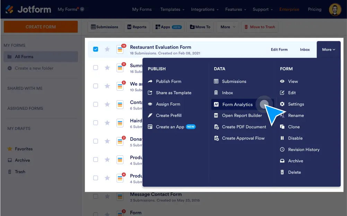Open the user profile avatar
The image size is (347, 216).
click(335, 9)
